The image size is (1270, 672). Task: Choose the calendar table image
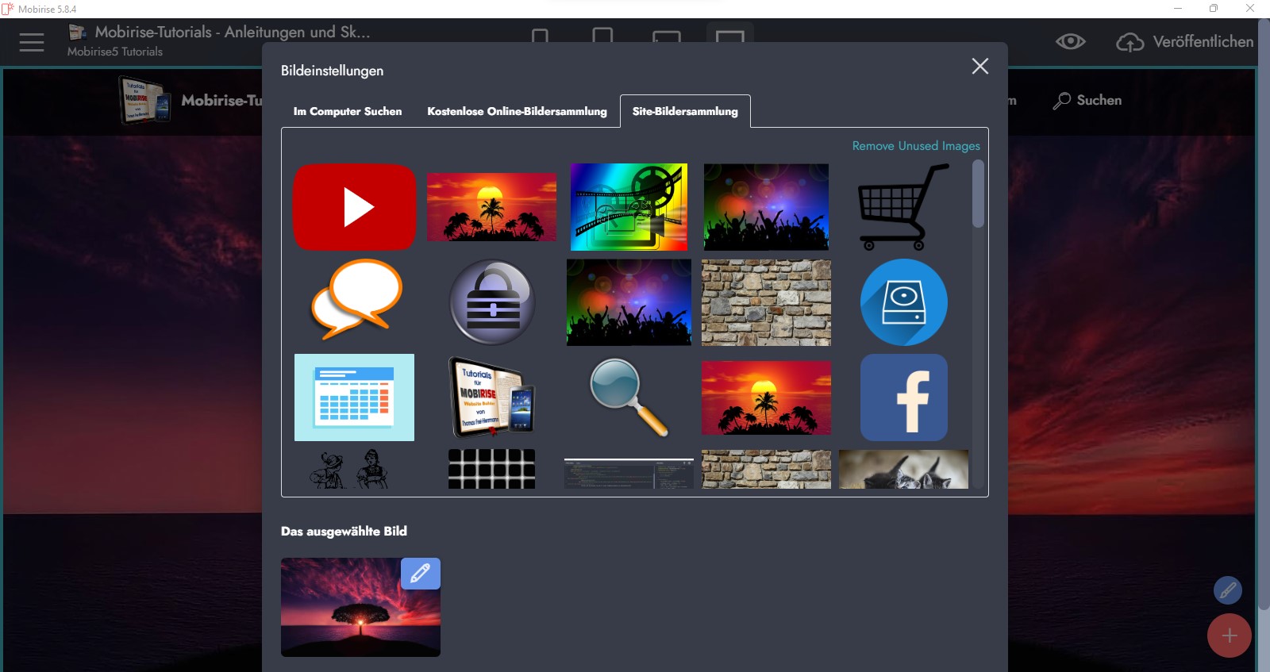pos(354,397)
